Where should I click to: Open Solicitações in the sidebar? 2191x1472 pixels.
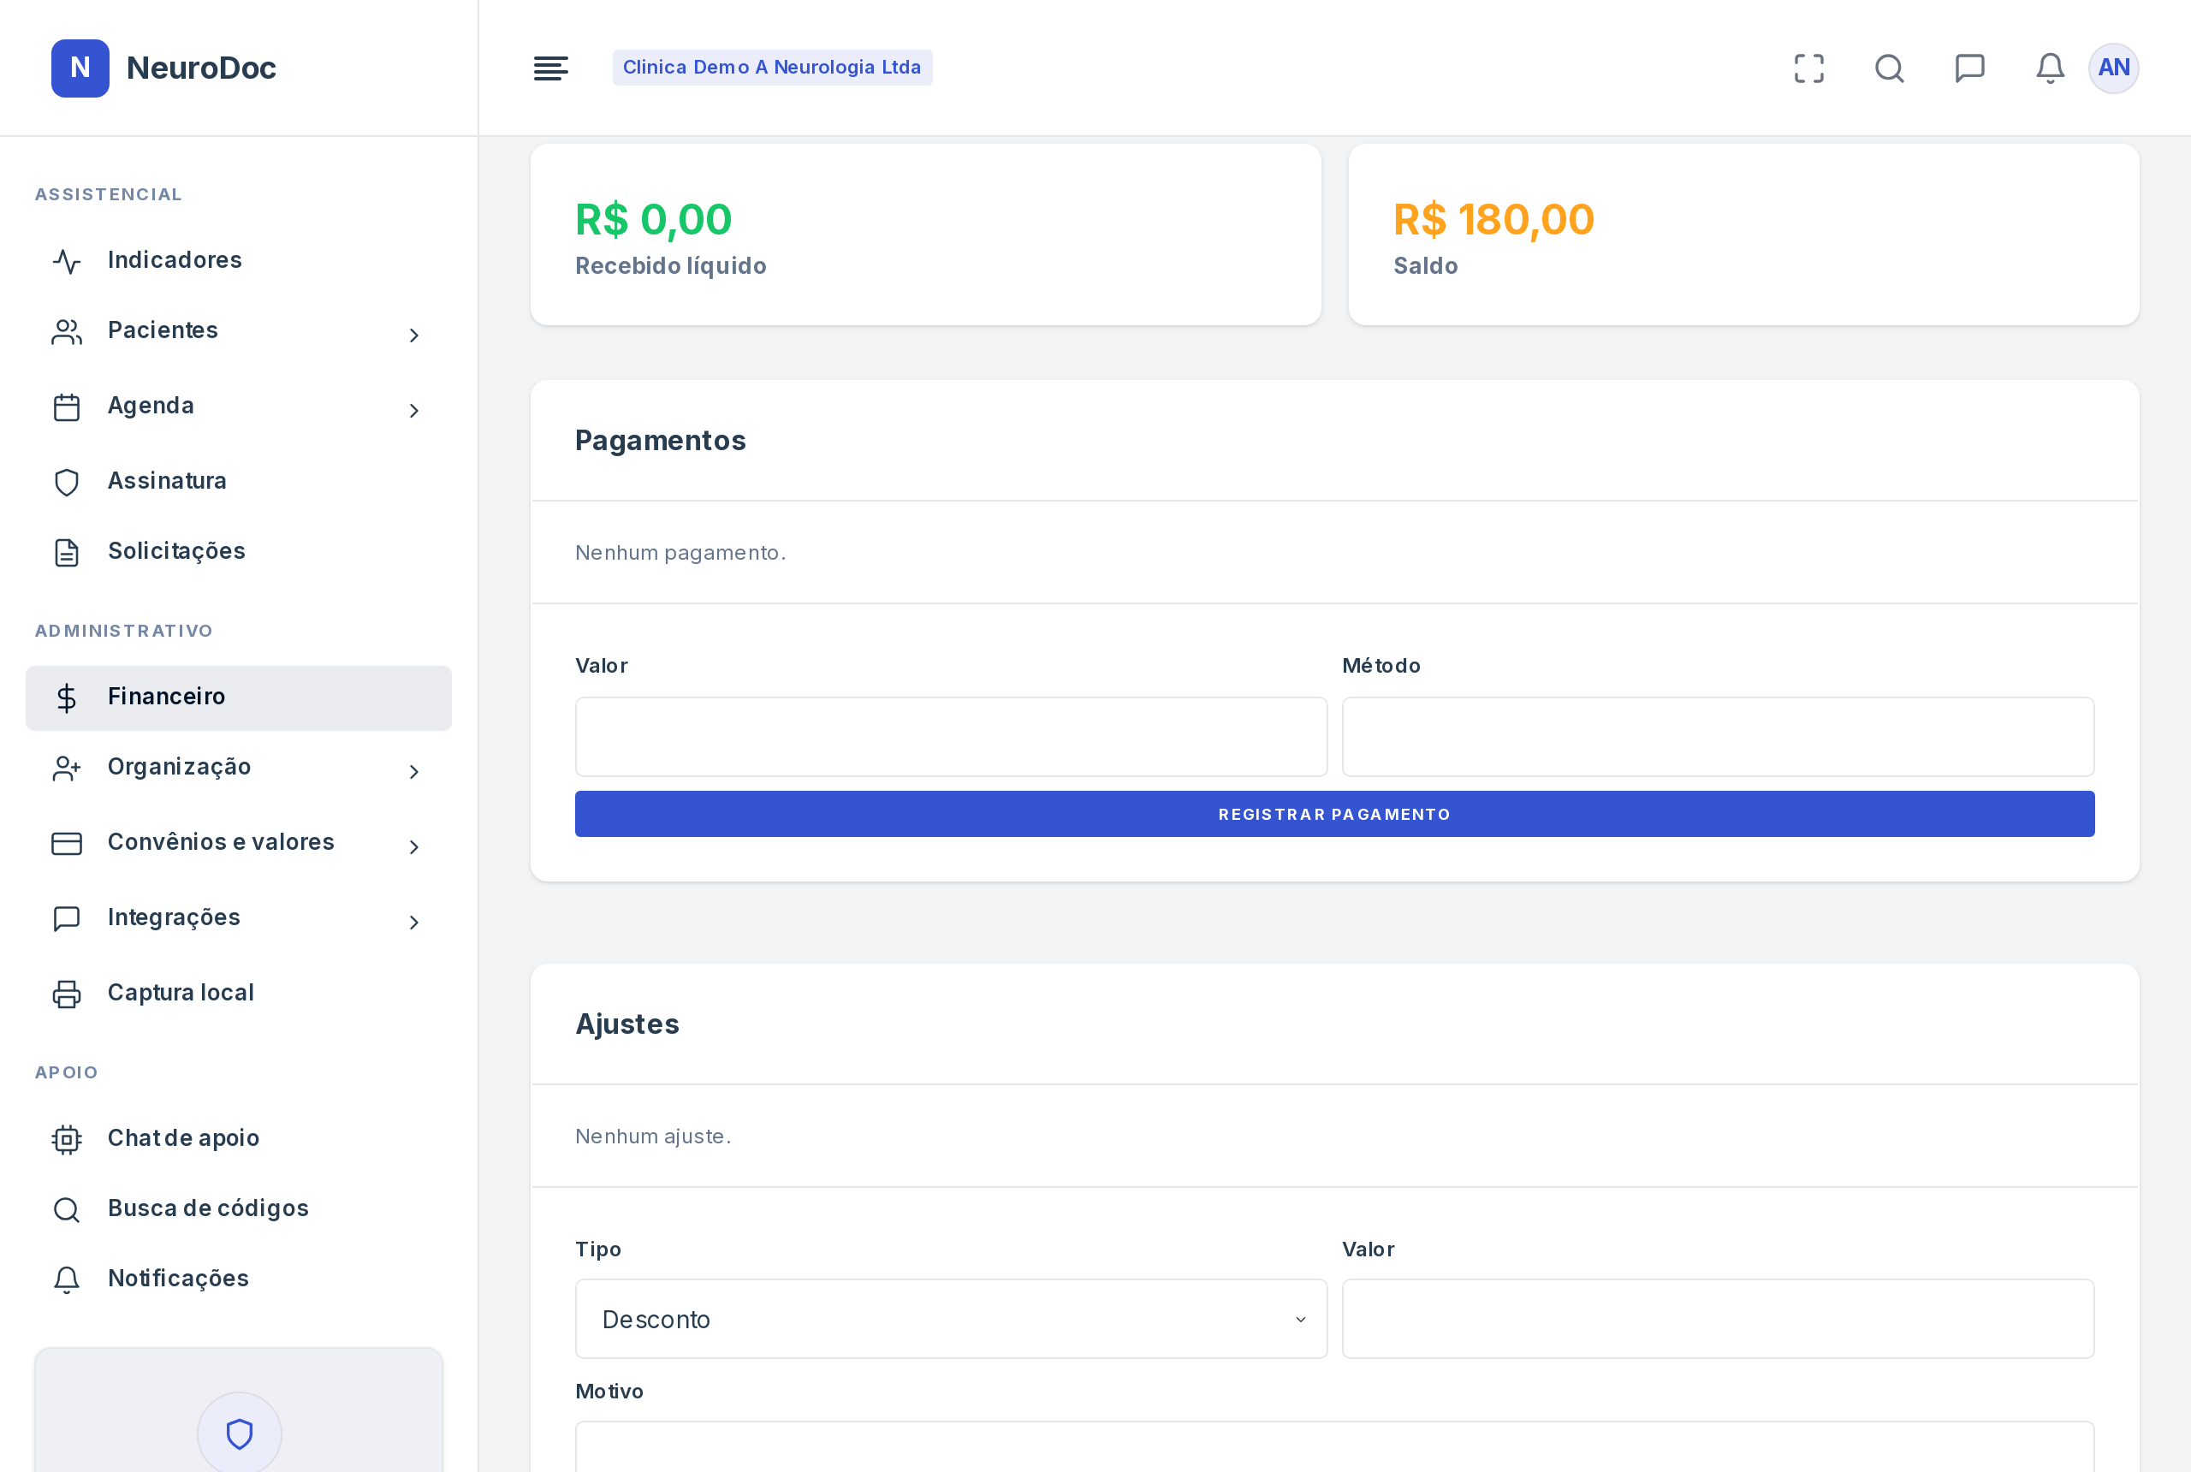239,551
